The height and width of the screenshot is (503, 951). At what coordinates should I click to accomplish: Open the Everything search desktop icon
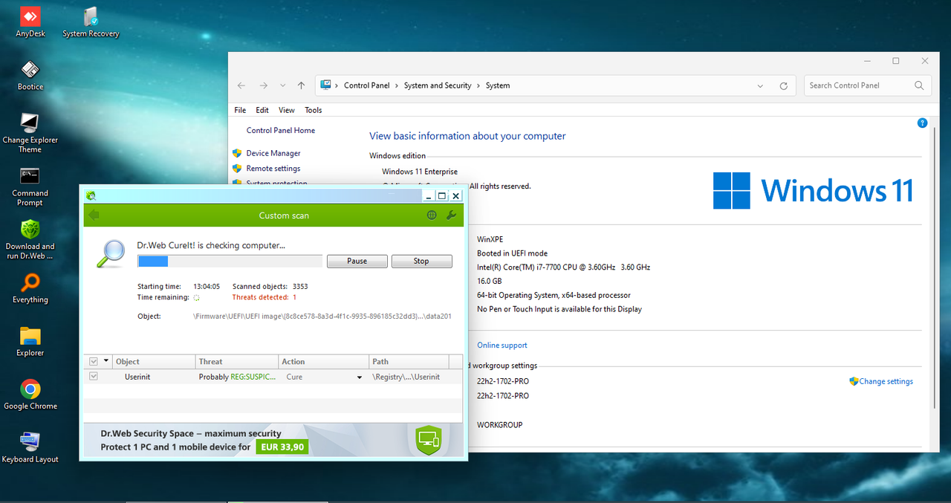tap(30, 289)
